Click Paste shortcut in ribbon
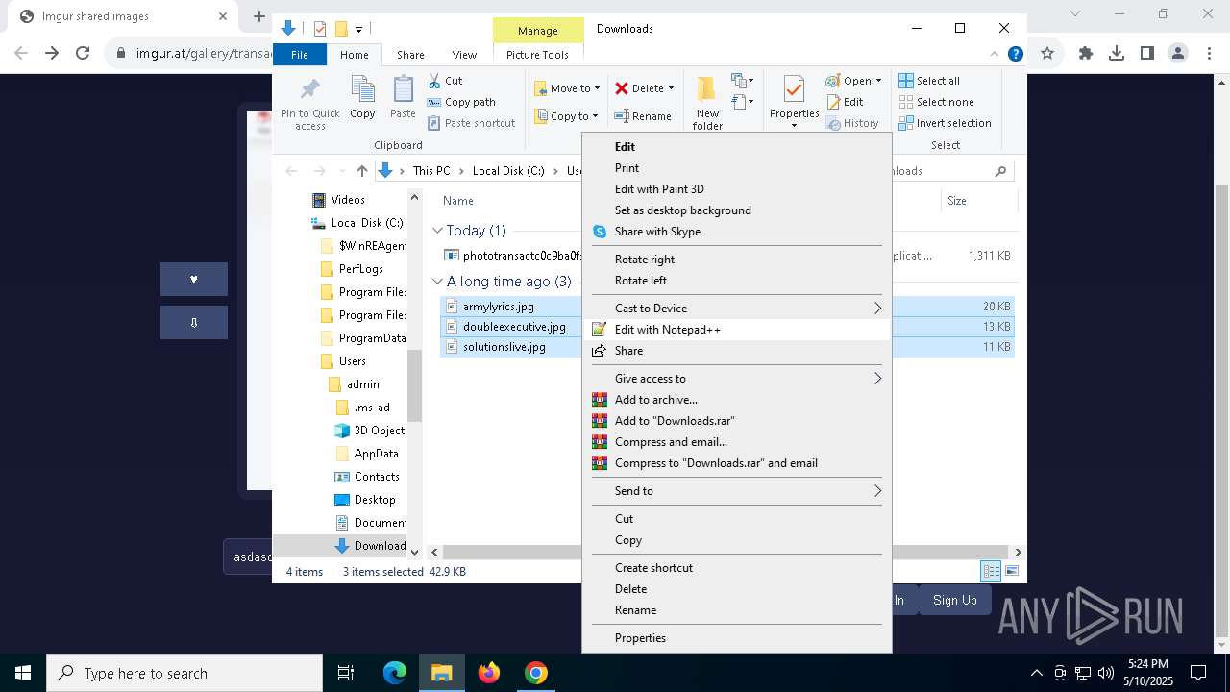This screenshot has height=692, width=1230. 471,123
